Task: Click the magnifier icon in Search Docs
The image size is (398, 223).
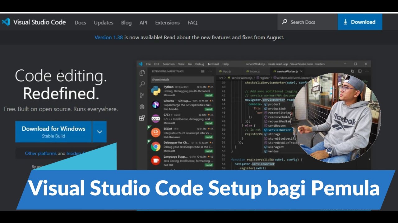Action: point(284,22)
